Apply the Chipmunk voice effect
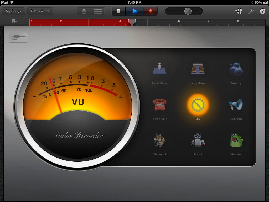Viewport: 269px width, 202px height. pyautogui.click(x=160, y=140)
